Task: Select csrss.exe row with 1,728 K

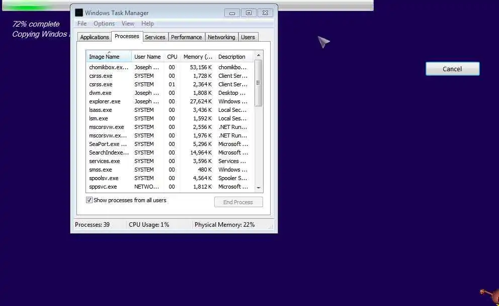Action: click(170, 76)
